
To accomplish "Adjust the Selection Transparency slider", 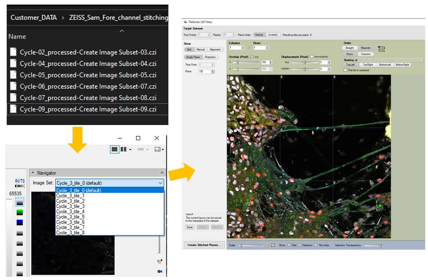I will pyautogui.click(x=381, y=245).
